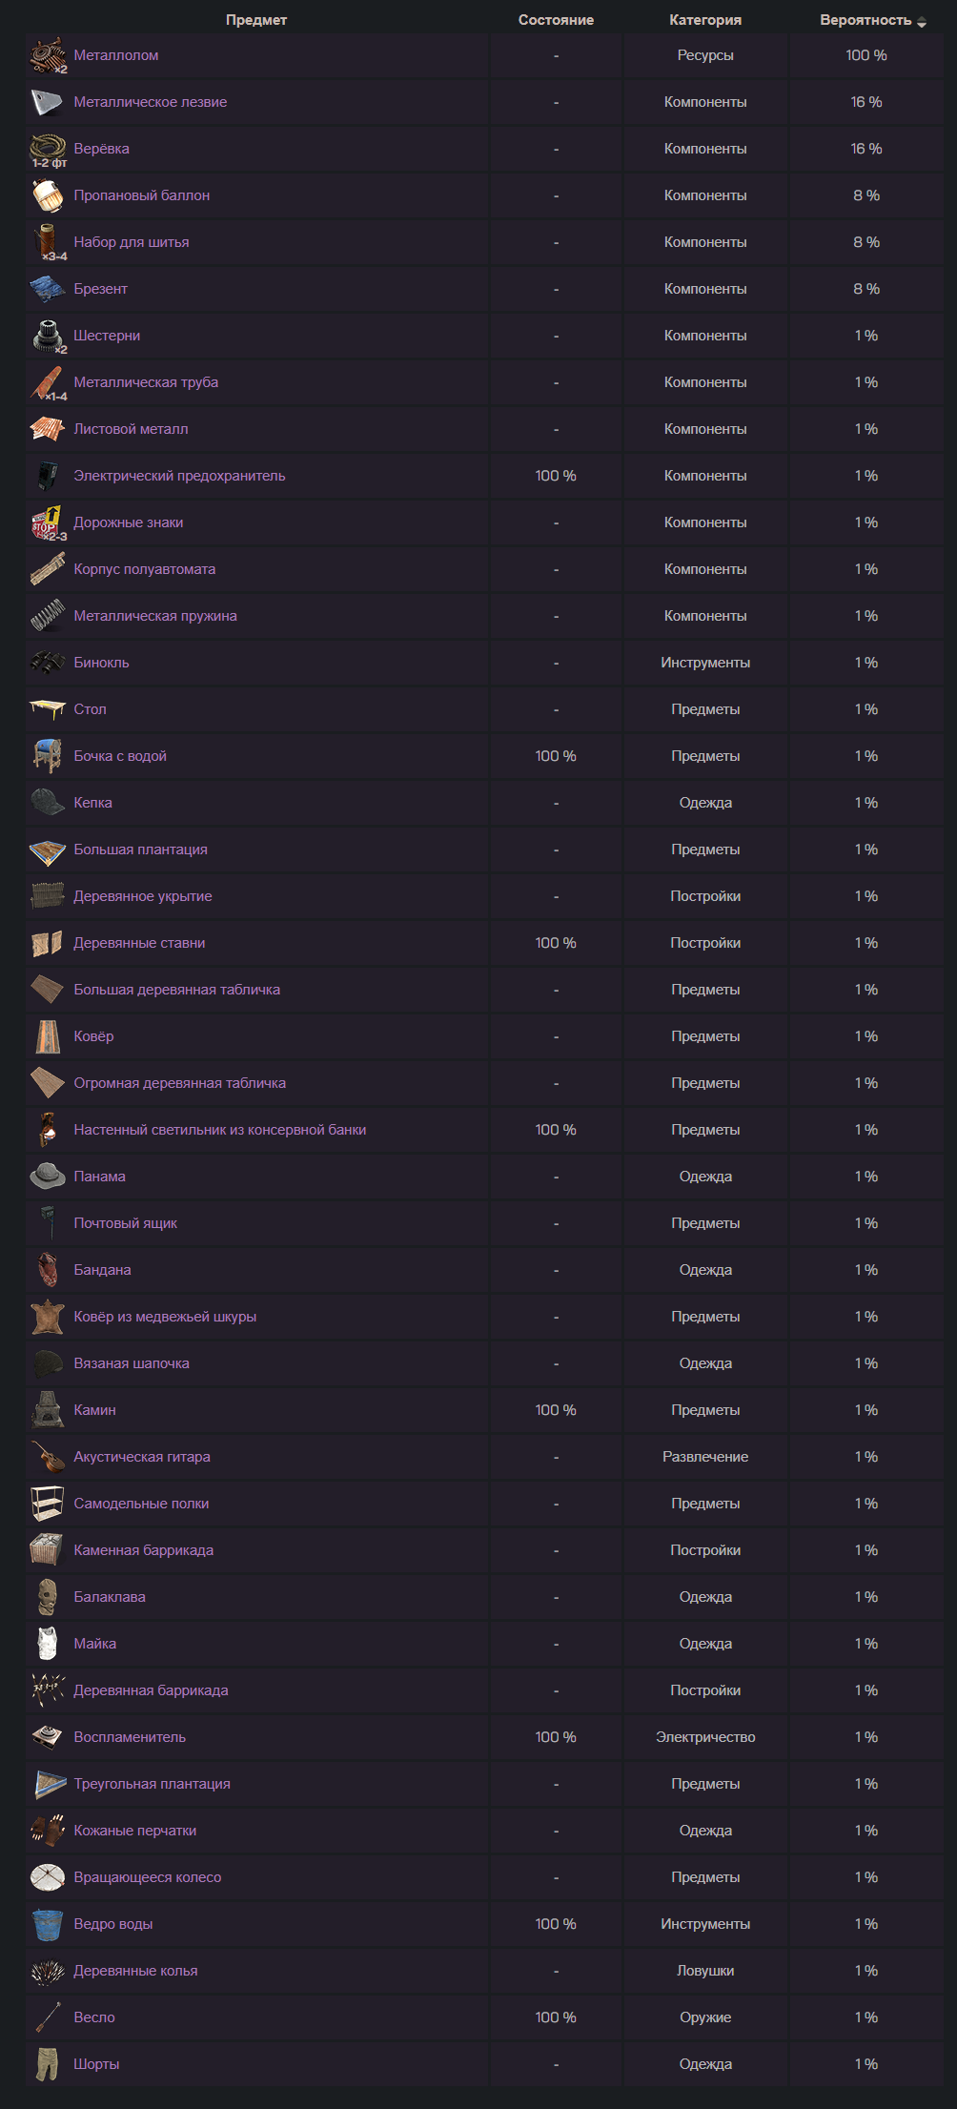
Task: Click the Ведро воды bucket icon
Action: 48,1924
